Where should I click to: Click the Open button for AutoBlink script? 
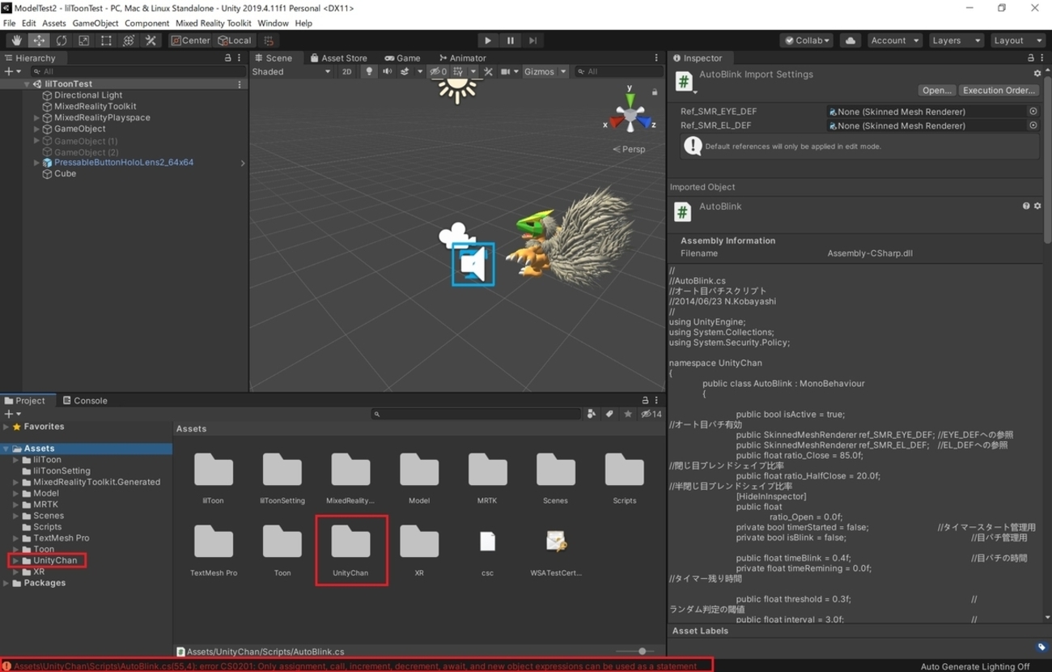coord(936,90)
